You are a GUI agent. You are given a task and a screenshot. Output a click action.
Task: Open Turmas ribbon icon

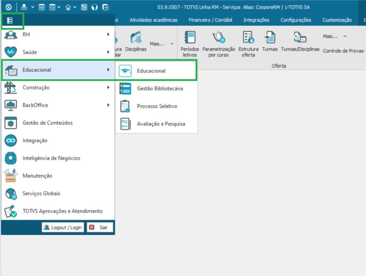pos(270,41)
